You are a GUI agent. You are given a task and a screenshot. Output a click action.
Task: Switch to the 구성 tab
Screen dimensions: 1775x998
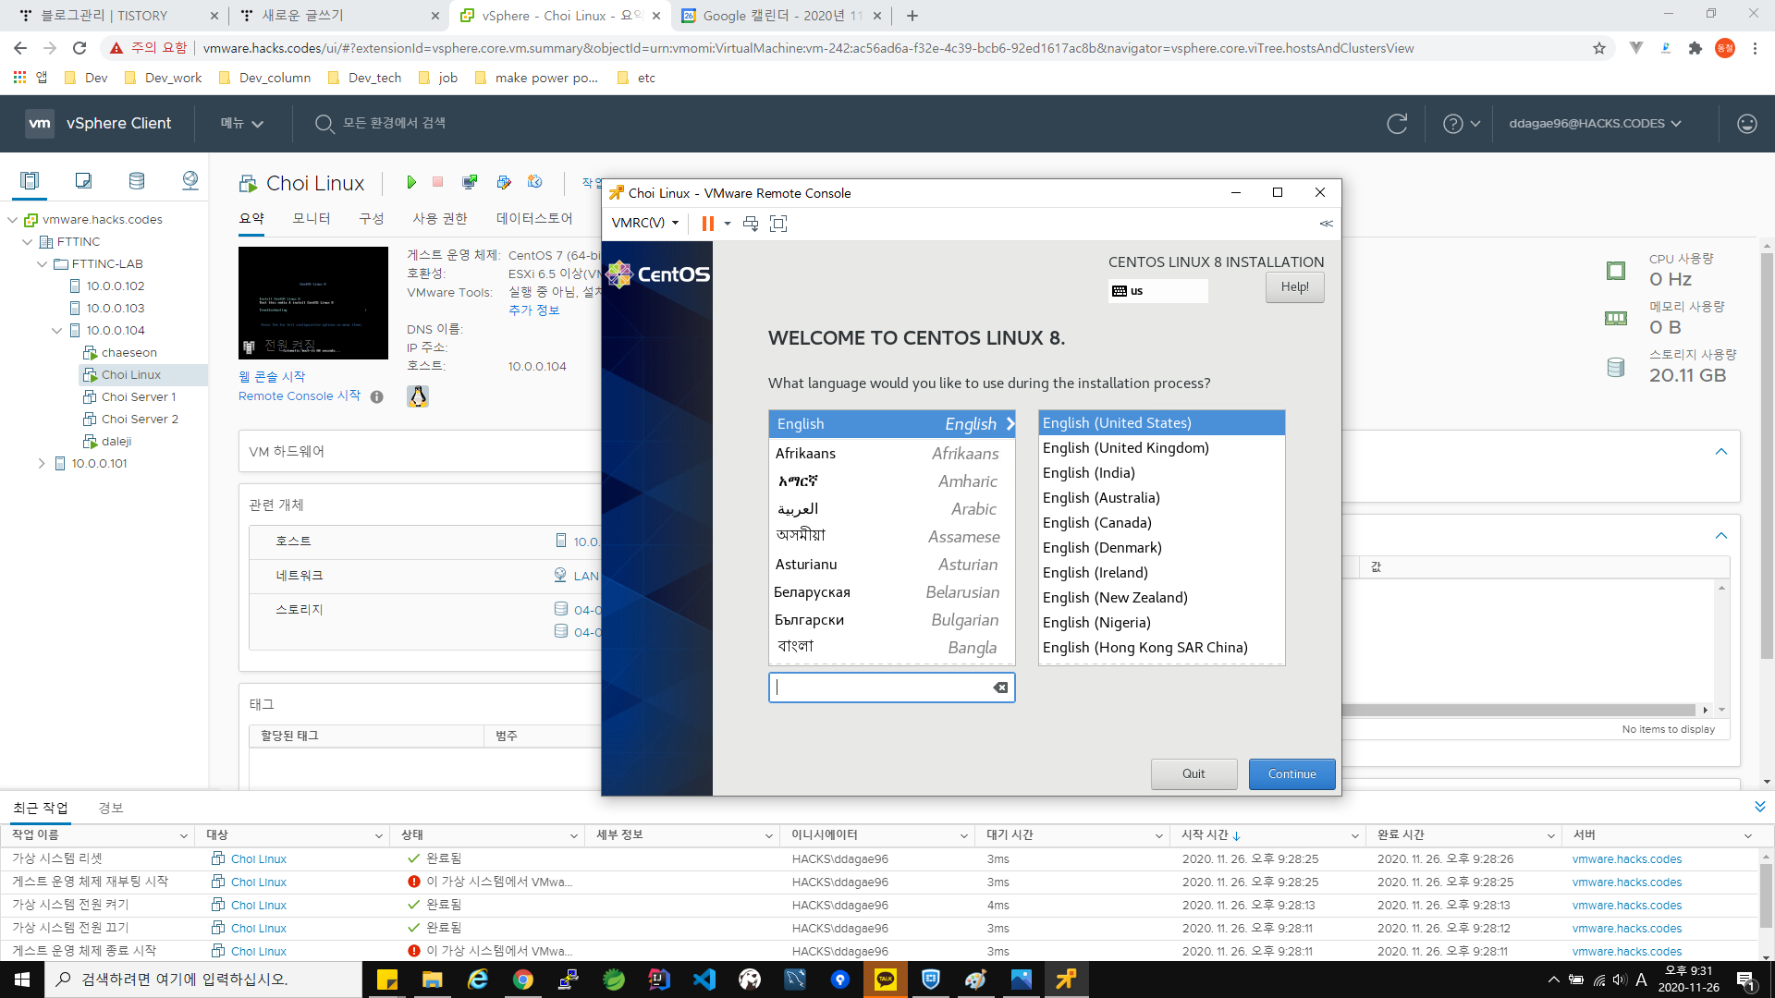coord(372,218)
